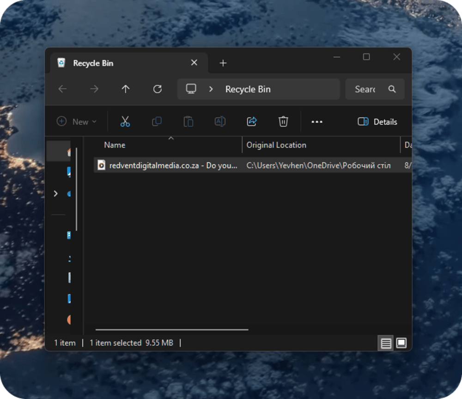
Task: Toggle the Details pane
Action: click(377, 122)
